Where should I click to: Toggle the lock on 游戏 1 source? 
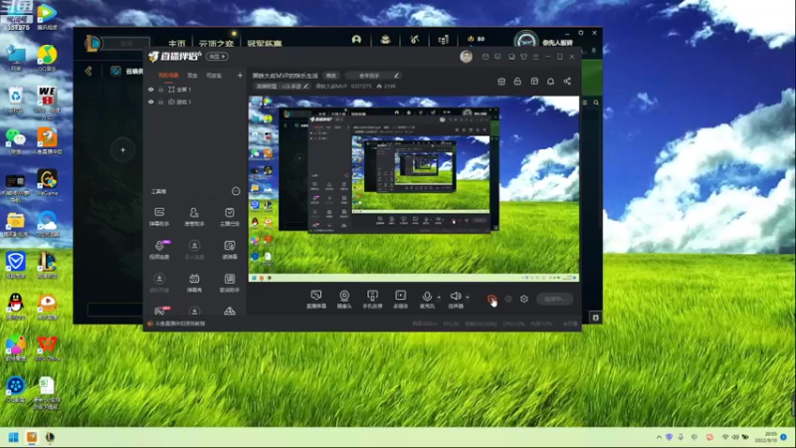(x=161, y=103)
